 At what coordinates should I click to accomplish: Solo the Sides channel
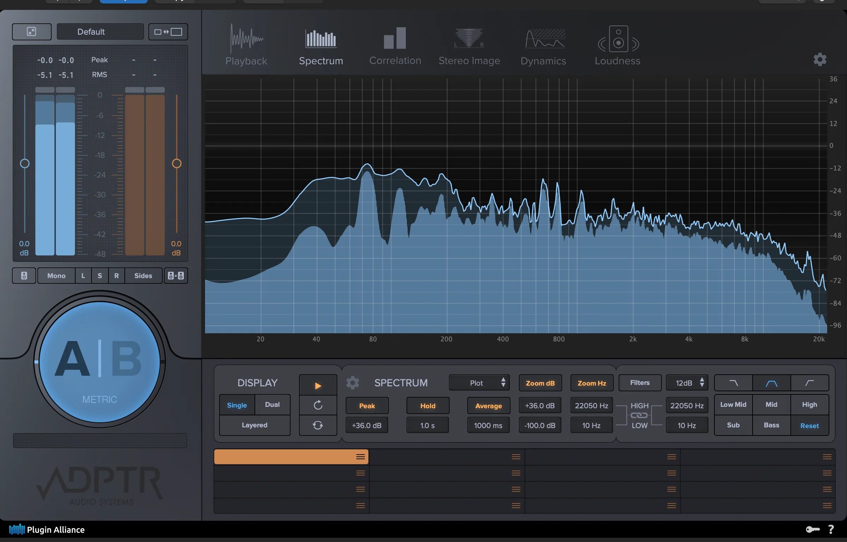click(x=143, y=276)
